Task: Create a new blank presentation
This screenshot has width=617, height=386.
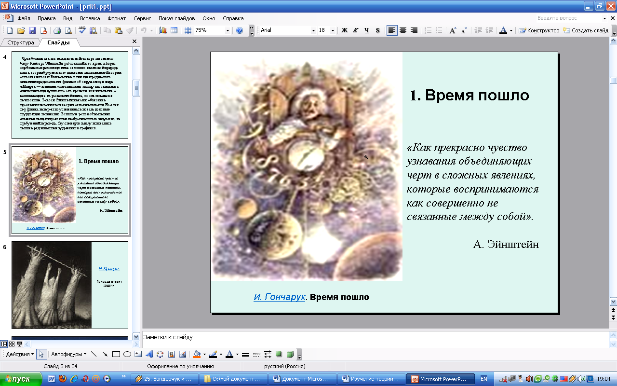Action: [x=10, y=30]
